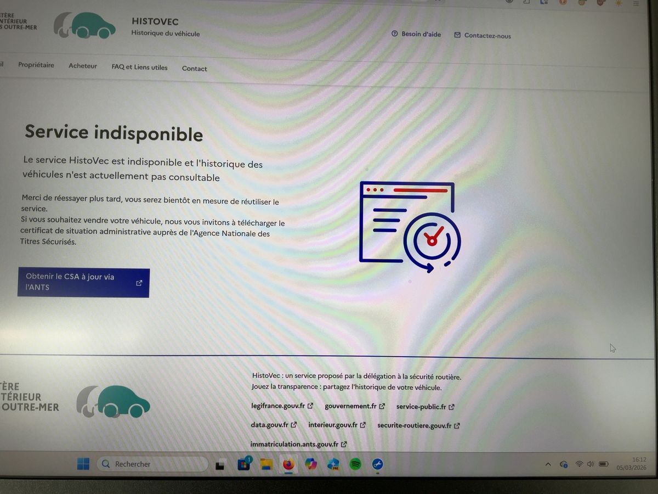Launch Copilot from the taskbar

point(311,464)
